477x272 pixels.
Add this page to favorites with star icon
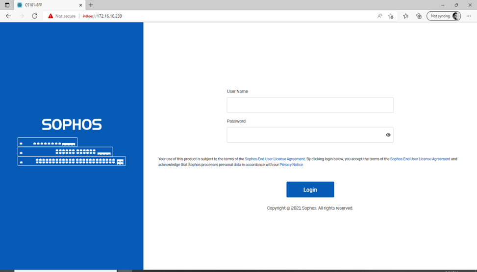pyautogui.click(x=391, y=16)
